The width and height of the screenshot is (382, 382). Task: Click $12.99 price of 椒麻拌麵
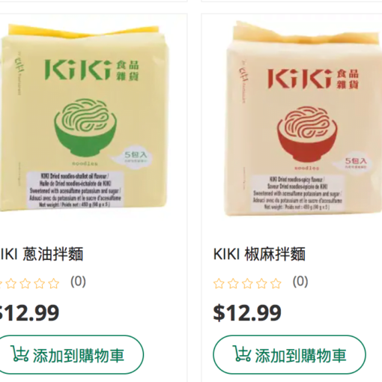tap(247, 312)
